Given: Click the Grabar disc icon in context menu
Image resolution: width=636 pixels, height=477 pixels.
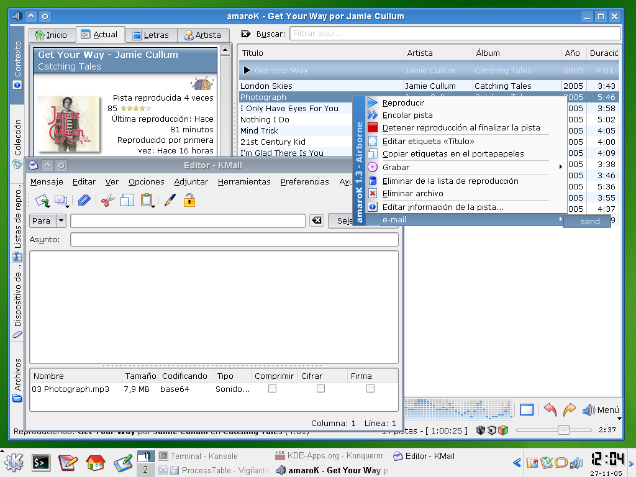Looking at the screenshot, I should click(373, 167).
